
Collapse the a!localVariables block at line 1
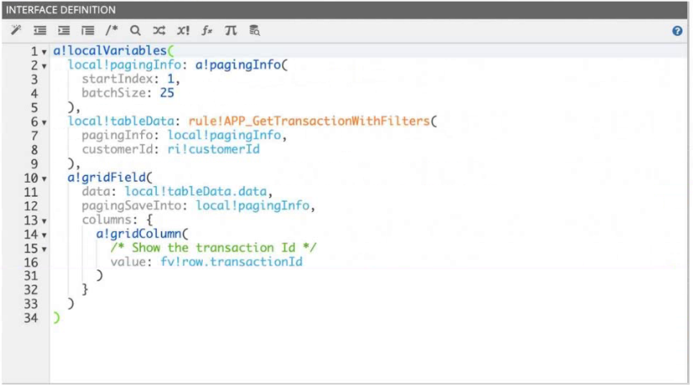click(x=44, y=52)
